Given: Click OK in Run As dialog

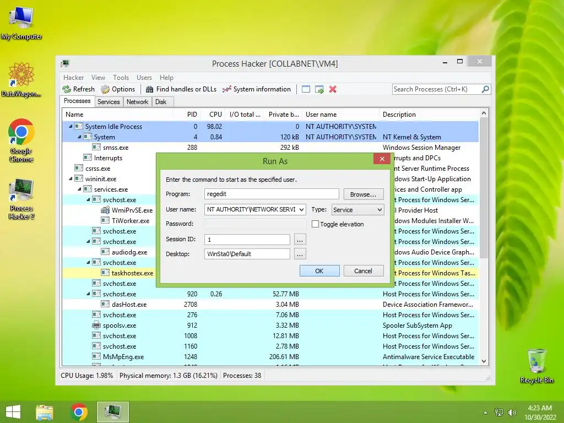Looking at the screenshot, I should coord(319,271).
